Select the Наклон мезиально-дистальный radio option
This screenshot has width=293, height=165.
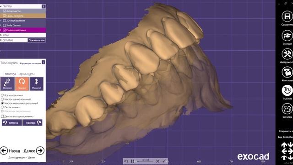pyautogui.click(x=2, y=103)
